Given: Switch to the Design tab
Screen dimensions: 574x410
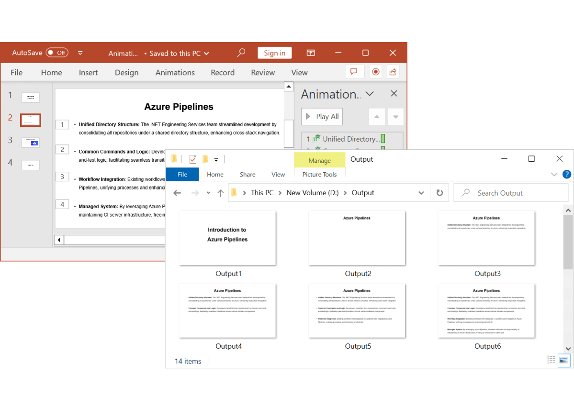Looking at the screenshot, I should (x=127, y=72).
